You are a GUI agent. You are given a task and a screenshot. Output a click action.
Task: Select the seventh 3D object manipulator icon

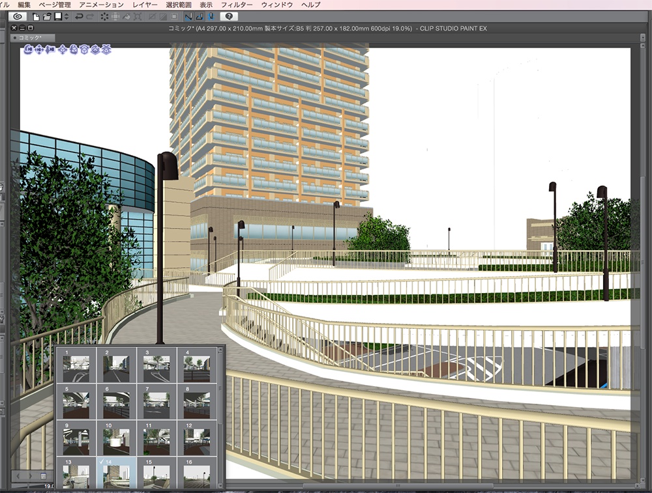tap(95, 50)
